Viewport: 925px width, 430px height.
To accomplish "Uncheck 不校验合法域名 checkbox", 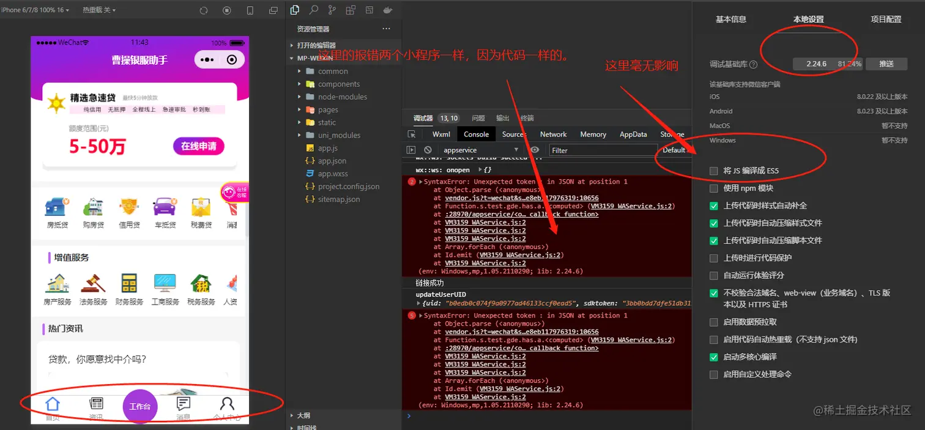I will coord(713,294).
